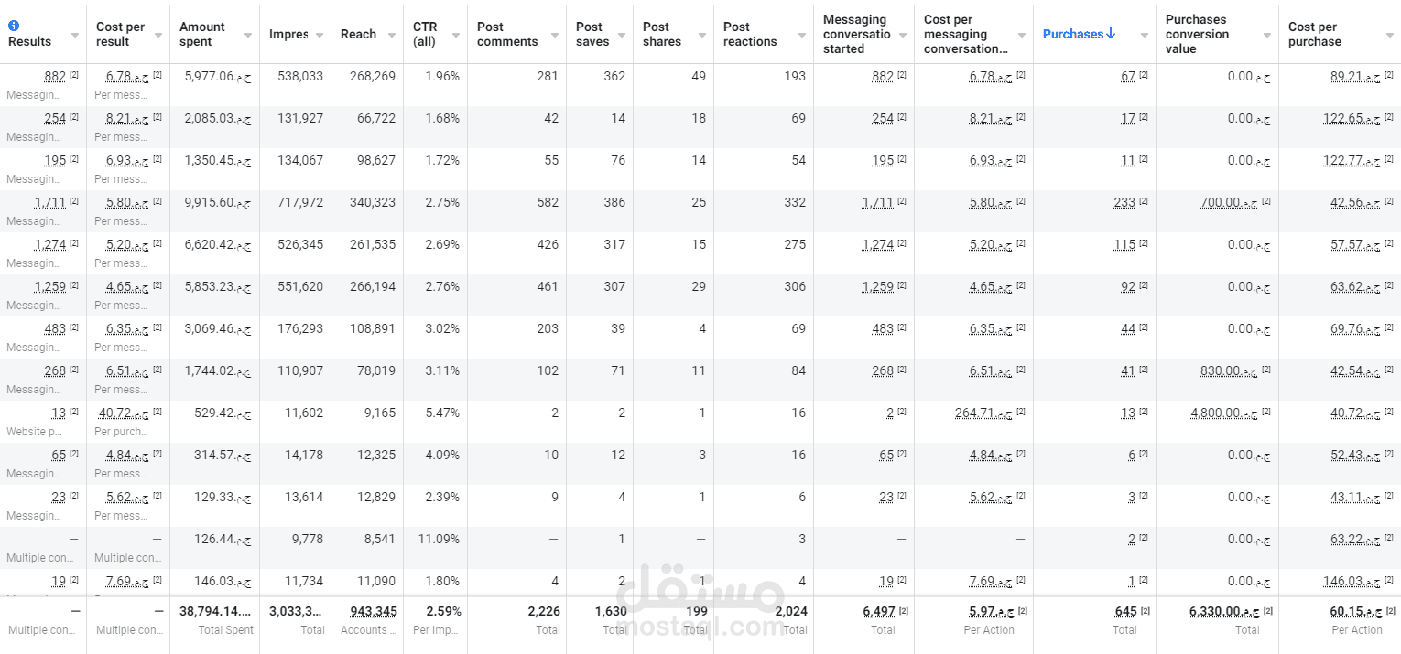Viewport: 1401px width, 654px height.
Task: Click footnote marker next to 67 purchases
Action: pos(1144,75)
